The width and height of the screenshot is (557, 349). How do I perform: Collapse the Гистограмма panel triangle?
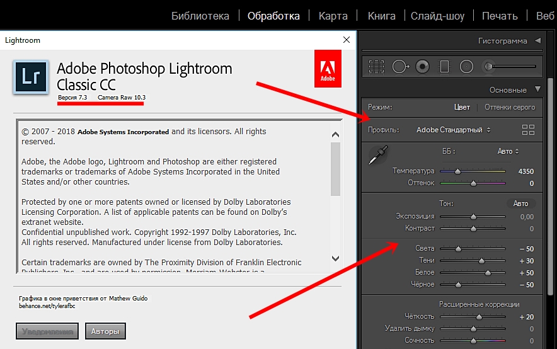(x=538, y=40)
